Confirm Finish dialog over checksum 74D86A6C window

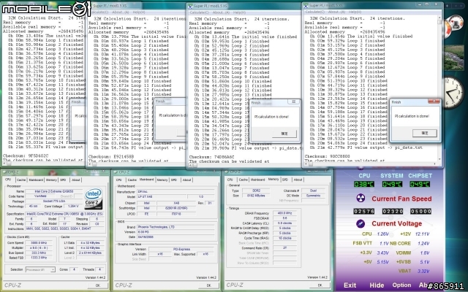[x=284, y=134]
